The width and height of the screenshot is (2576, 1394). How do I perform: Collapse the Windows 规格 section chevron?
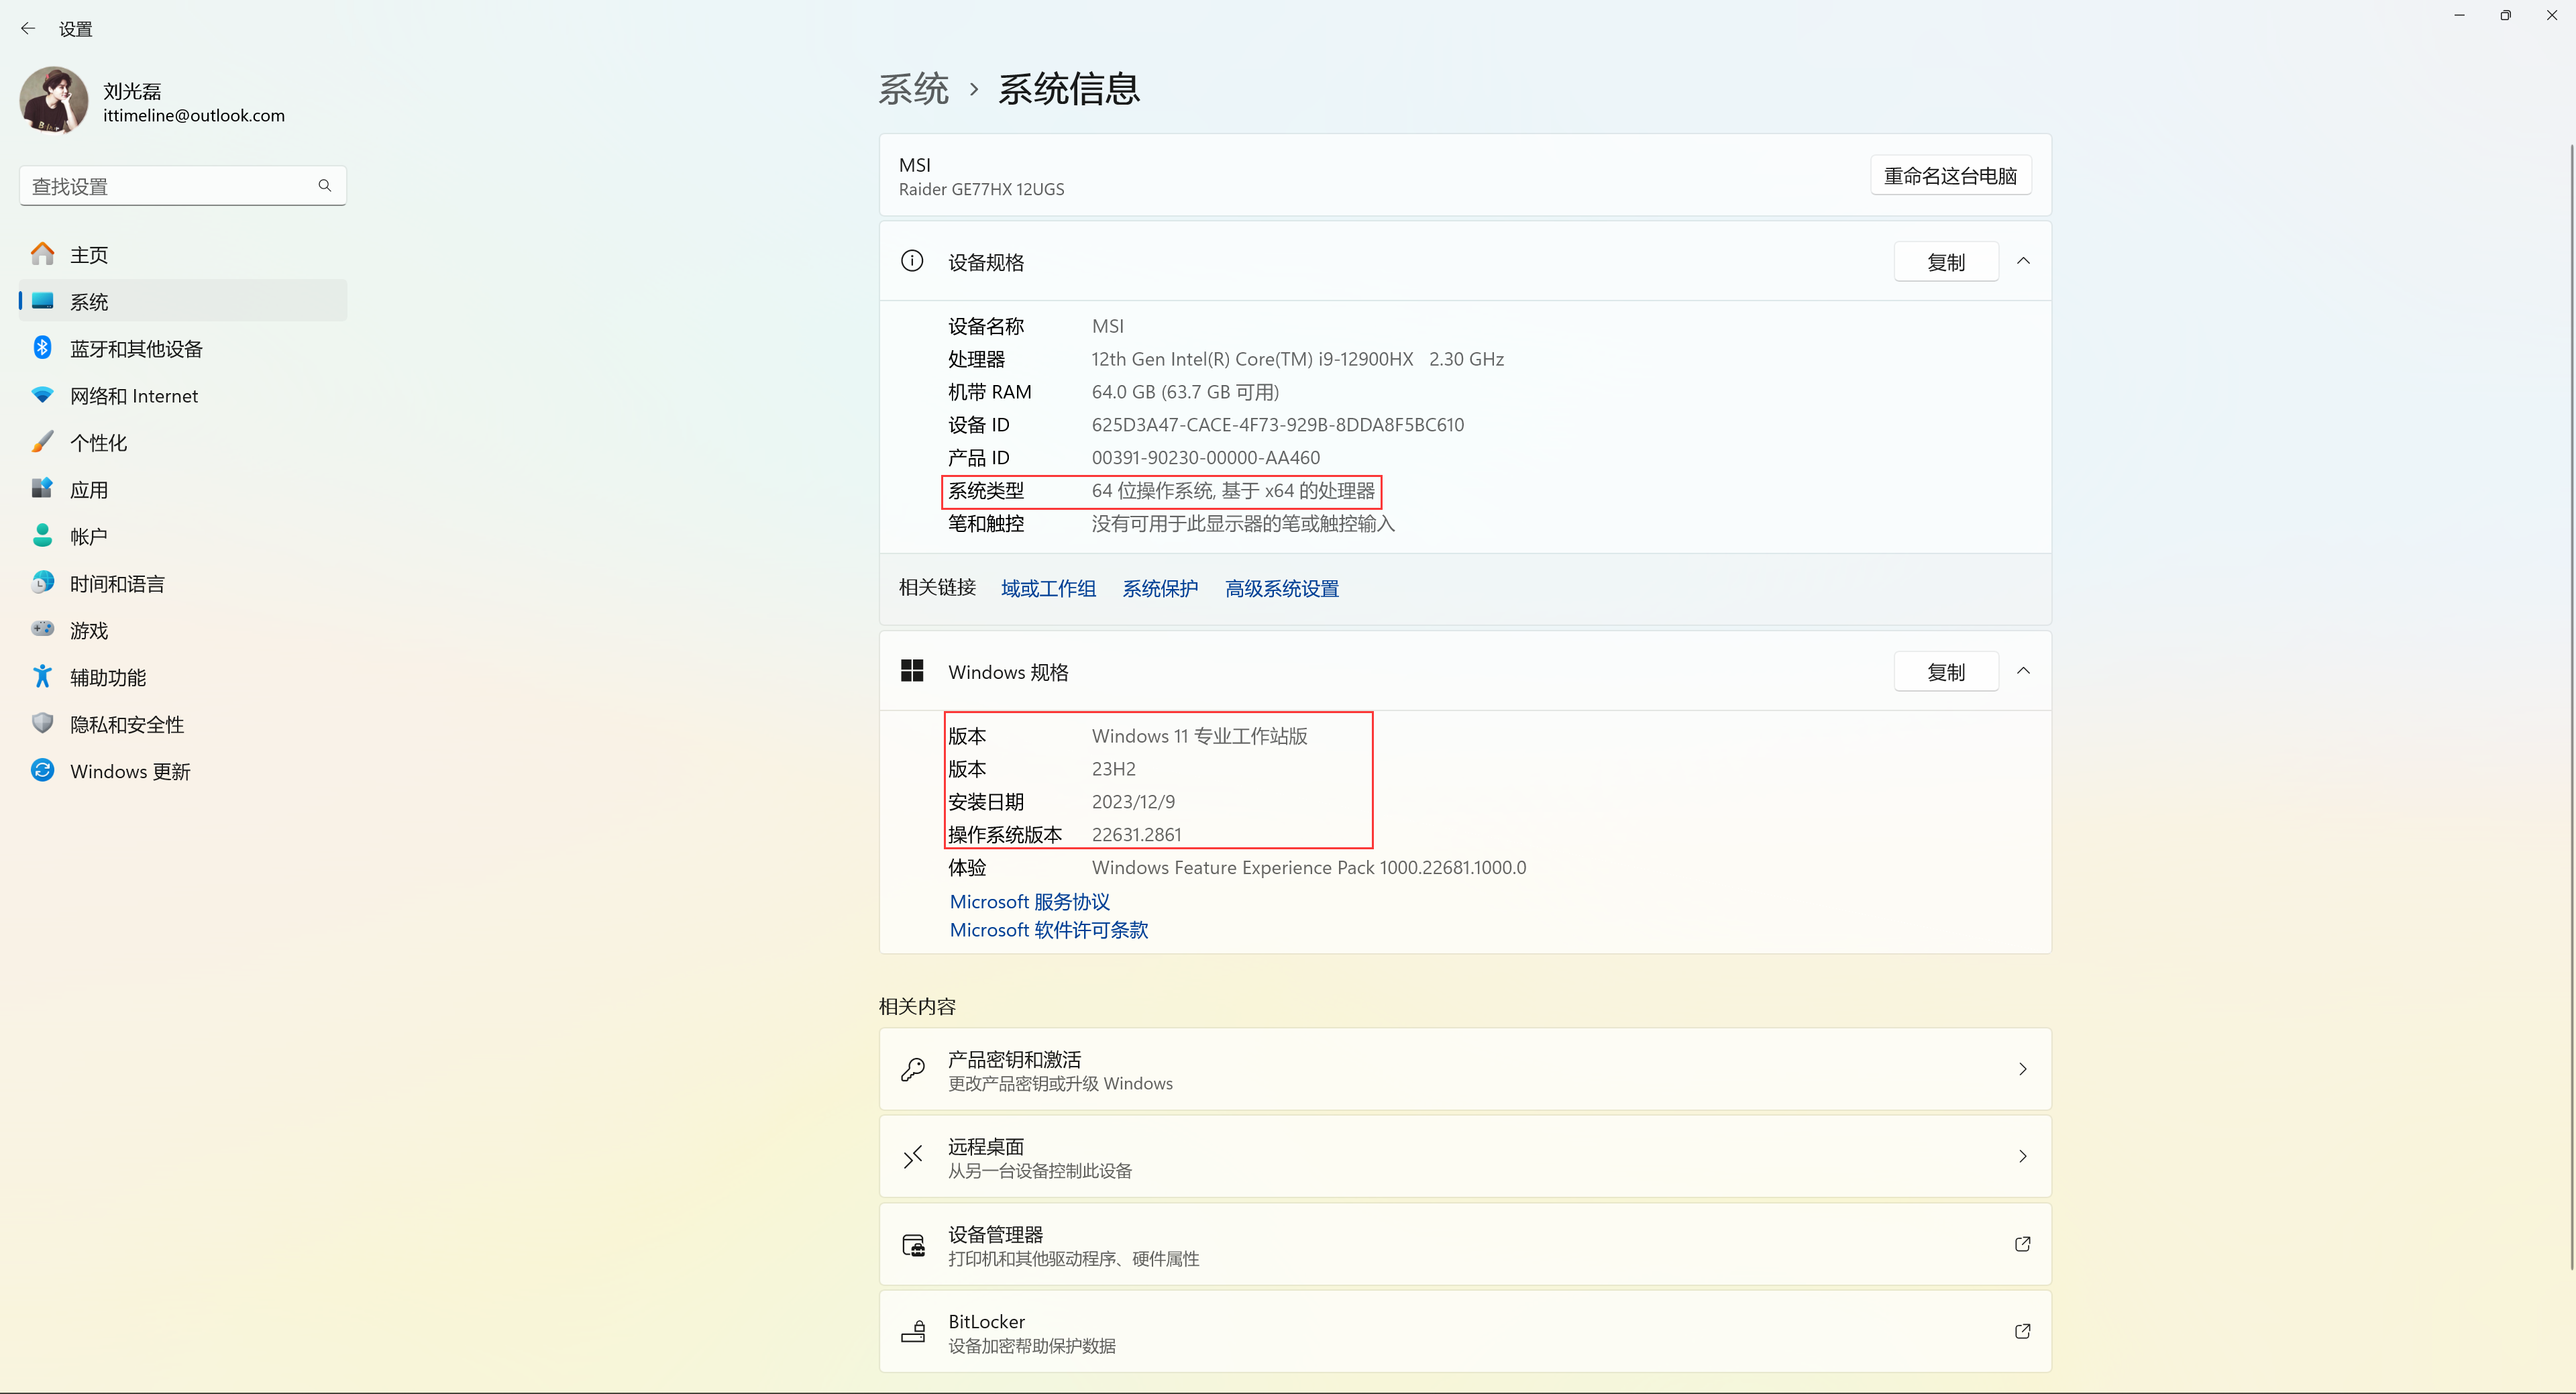2023,671
